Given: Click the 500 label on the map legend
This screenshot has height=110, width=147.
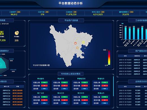Looking at the screenshot, I should pyautogui.click(x=105, y=50).
